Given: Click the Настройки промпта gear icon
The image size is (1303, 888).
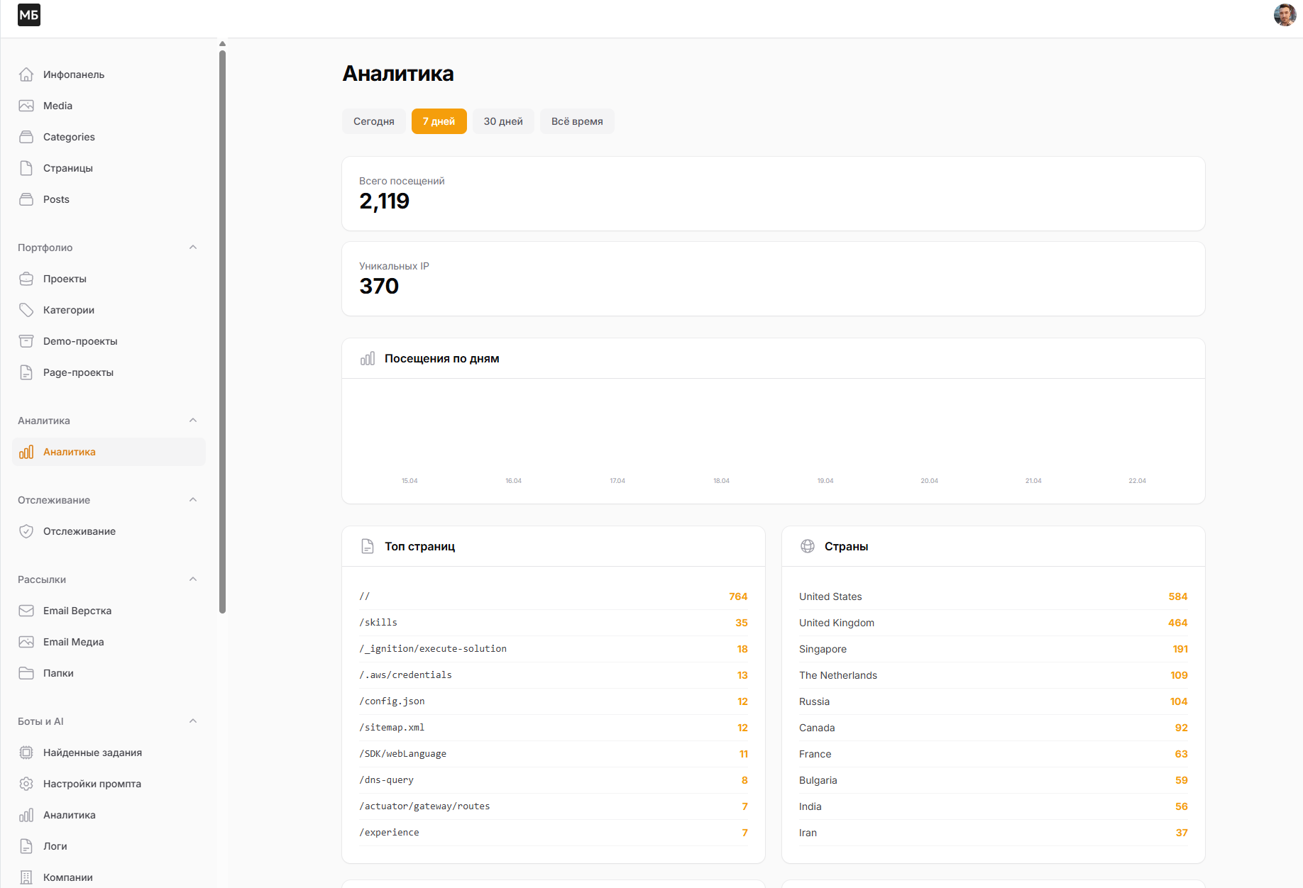Looking at the screenshot, I should coord(26,784).
